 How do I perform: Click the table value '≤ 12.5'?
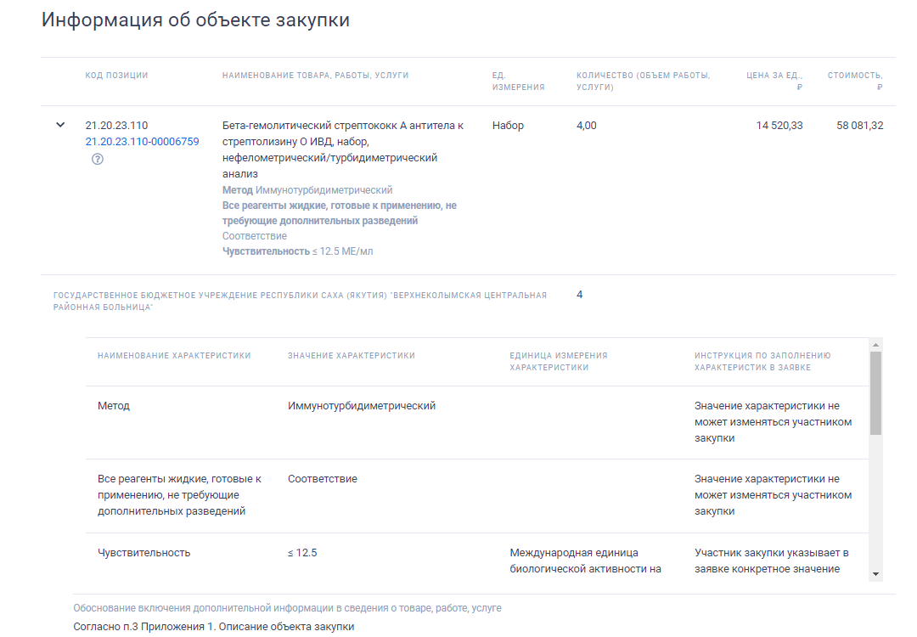click(301, 553)
